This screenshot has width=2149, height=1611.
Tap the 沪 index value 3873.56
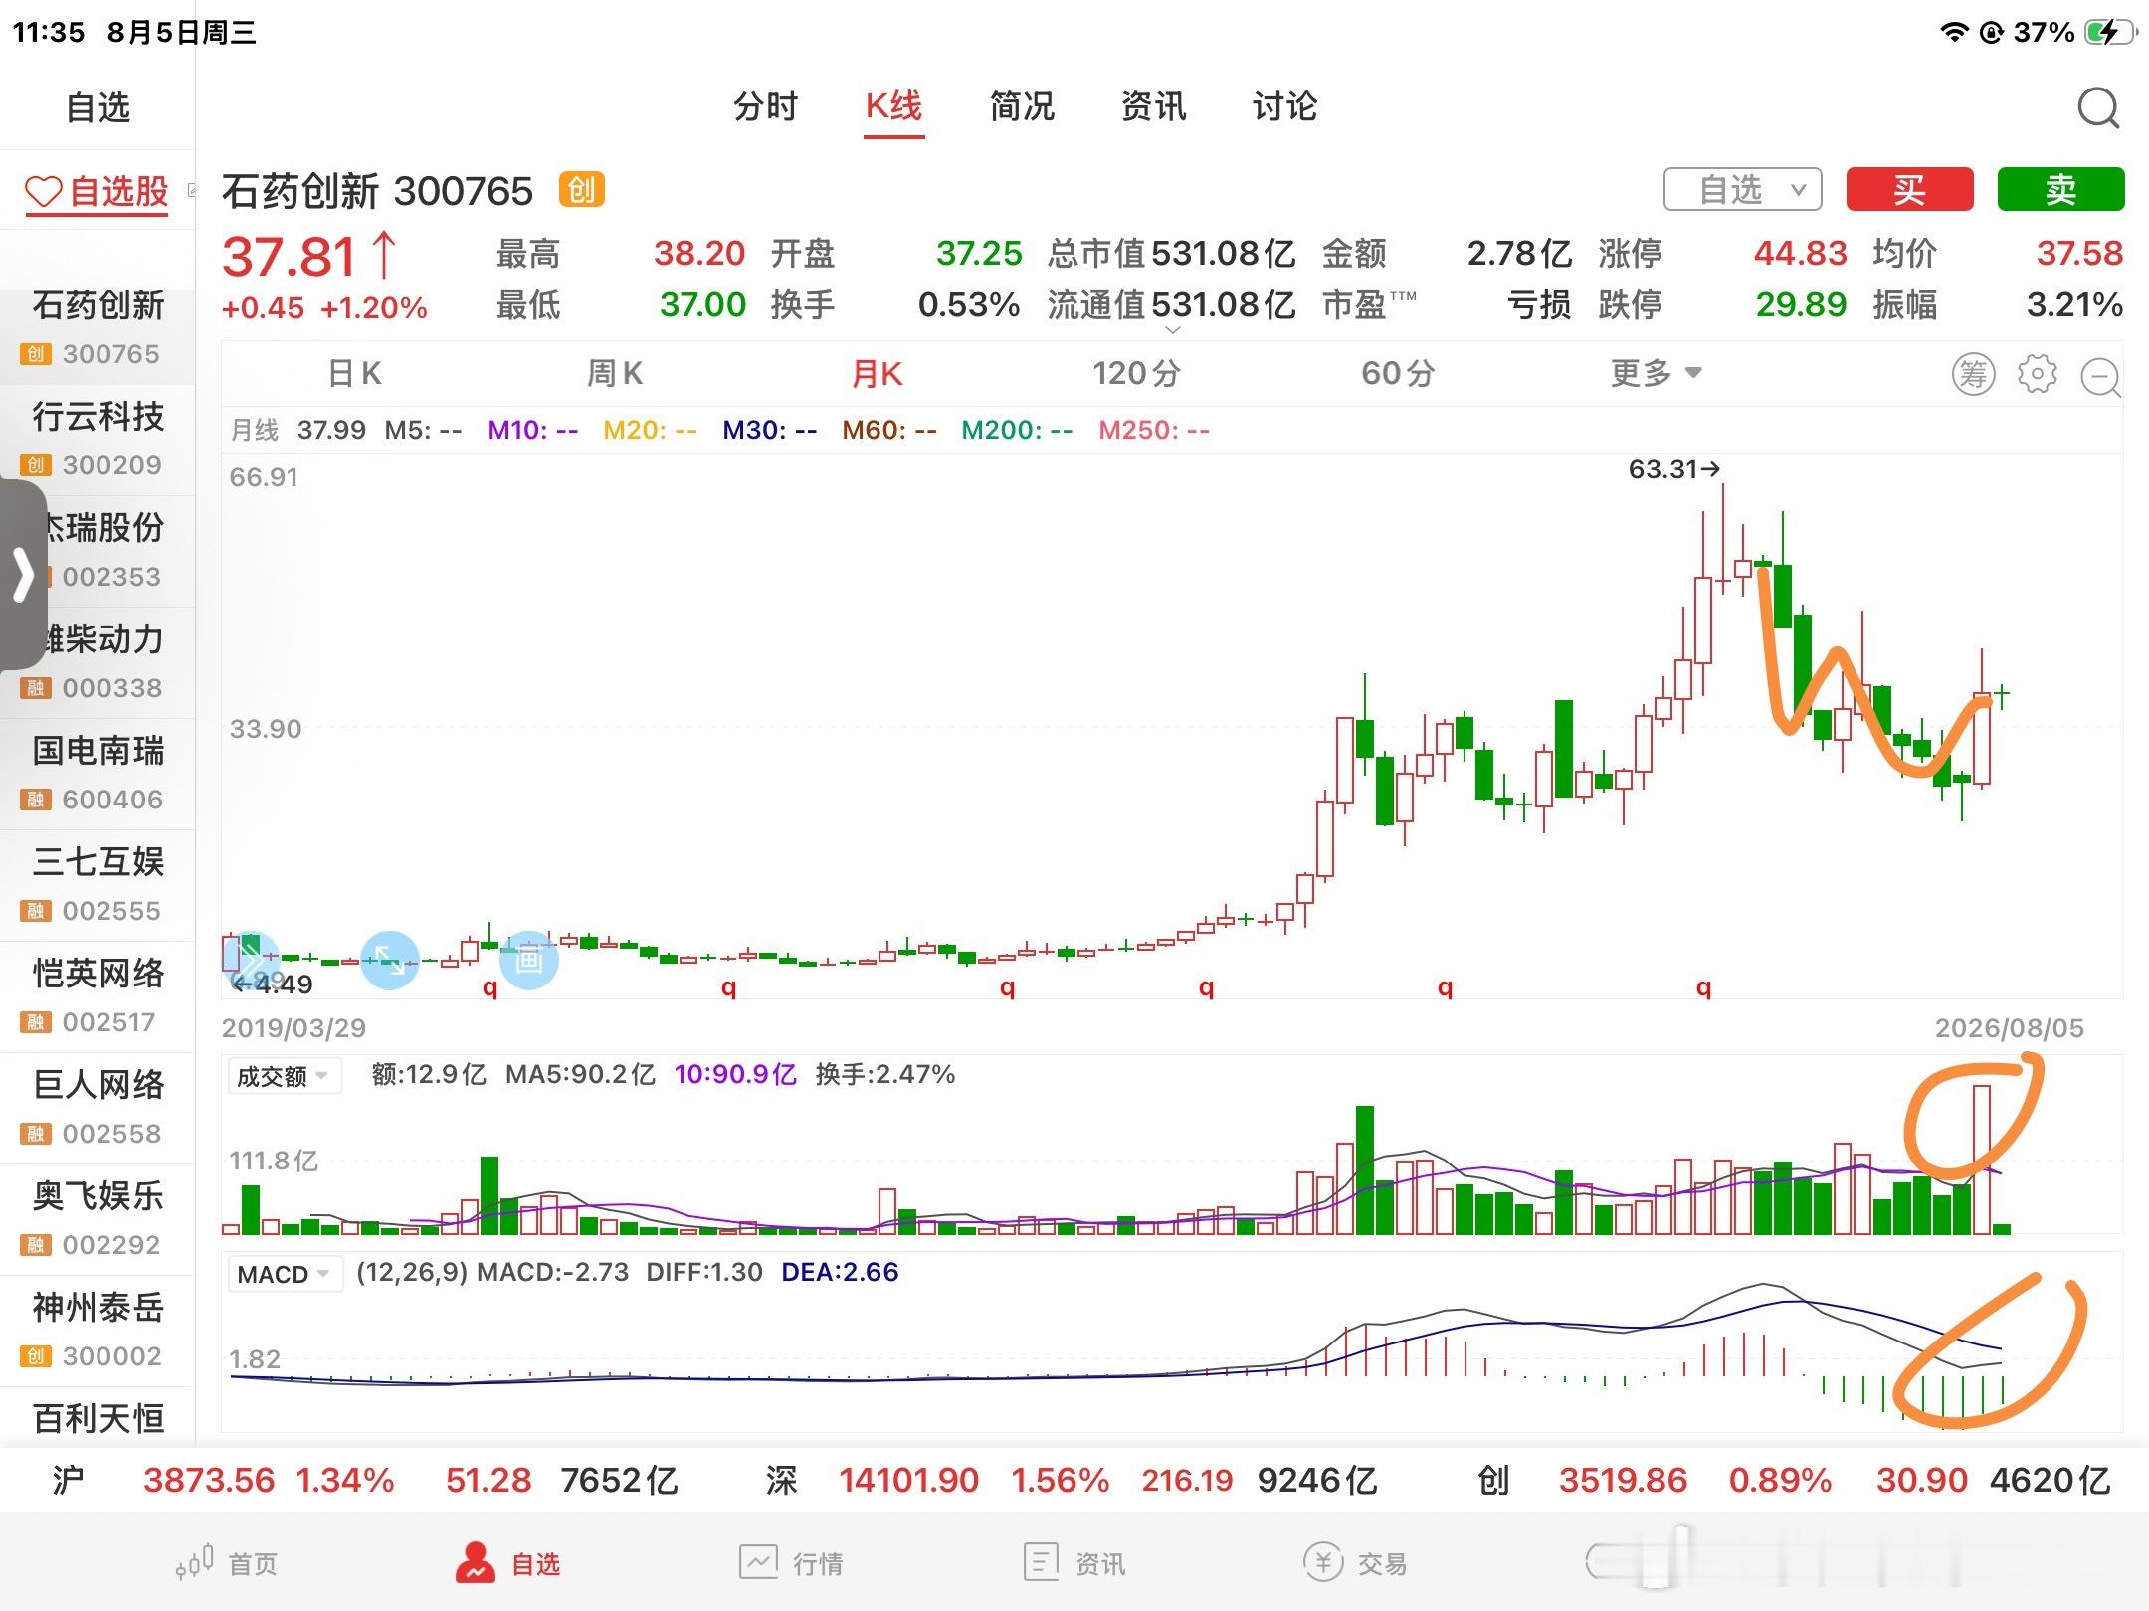coord(209,1481)
